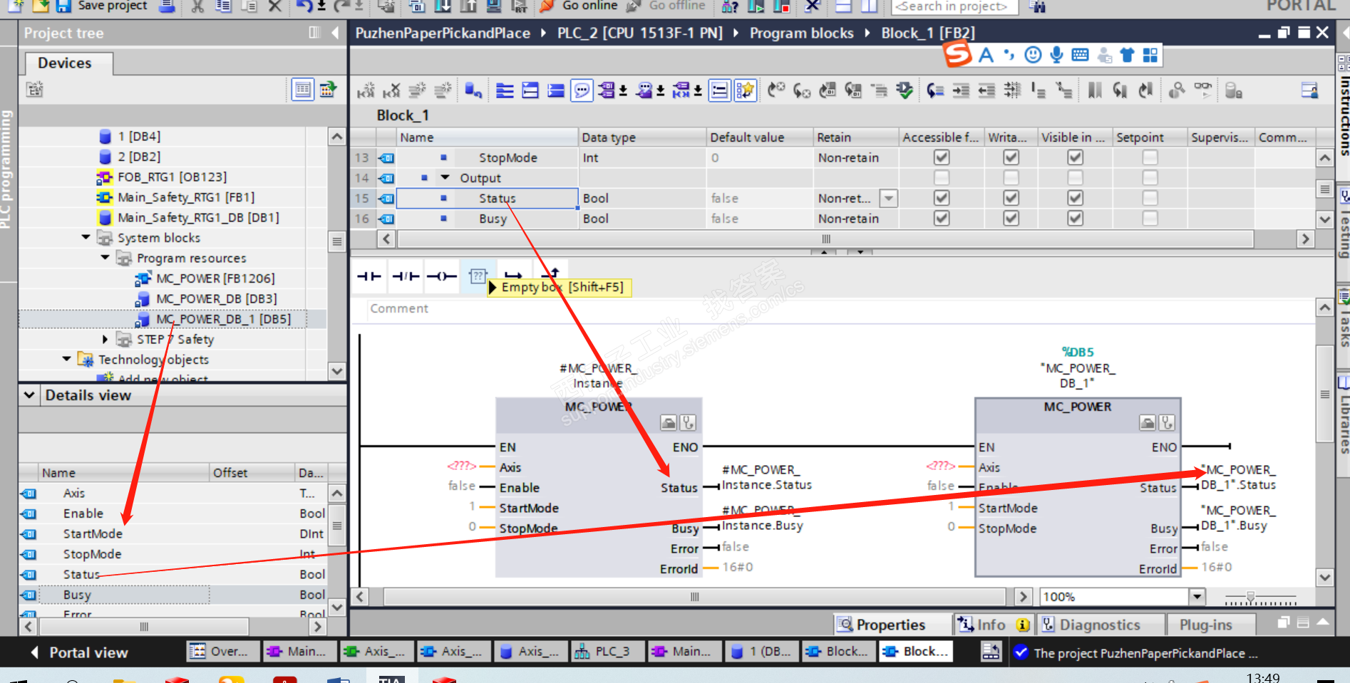
Task: Toggle Accessible checkbox for Status row
Action: coord(942,198)
